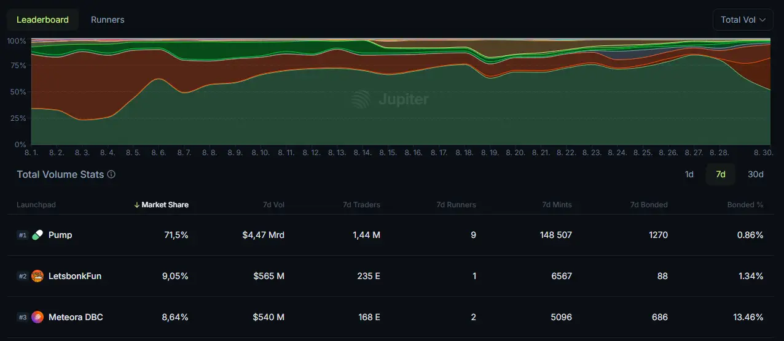Sort by Market Share column
This screenshot has width=784, height=341.
pyautogui.click(x=165, y=205)
